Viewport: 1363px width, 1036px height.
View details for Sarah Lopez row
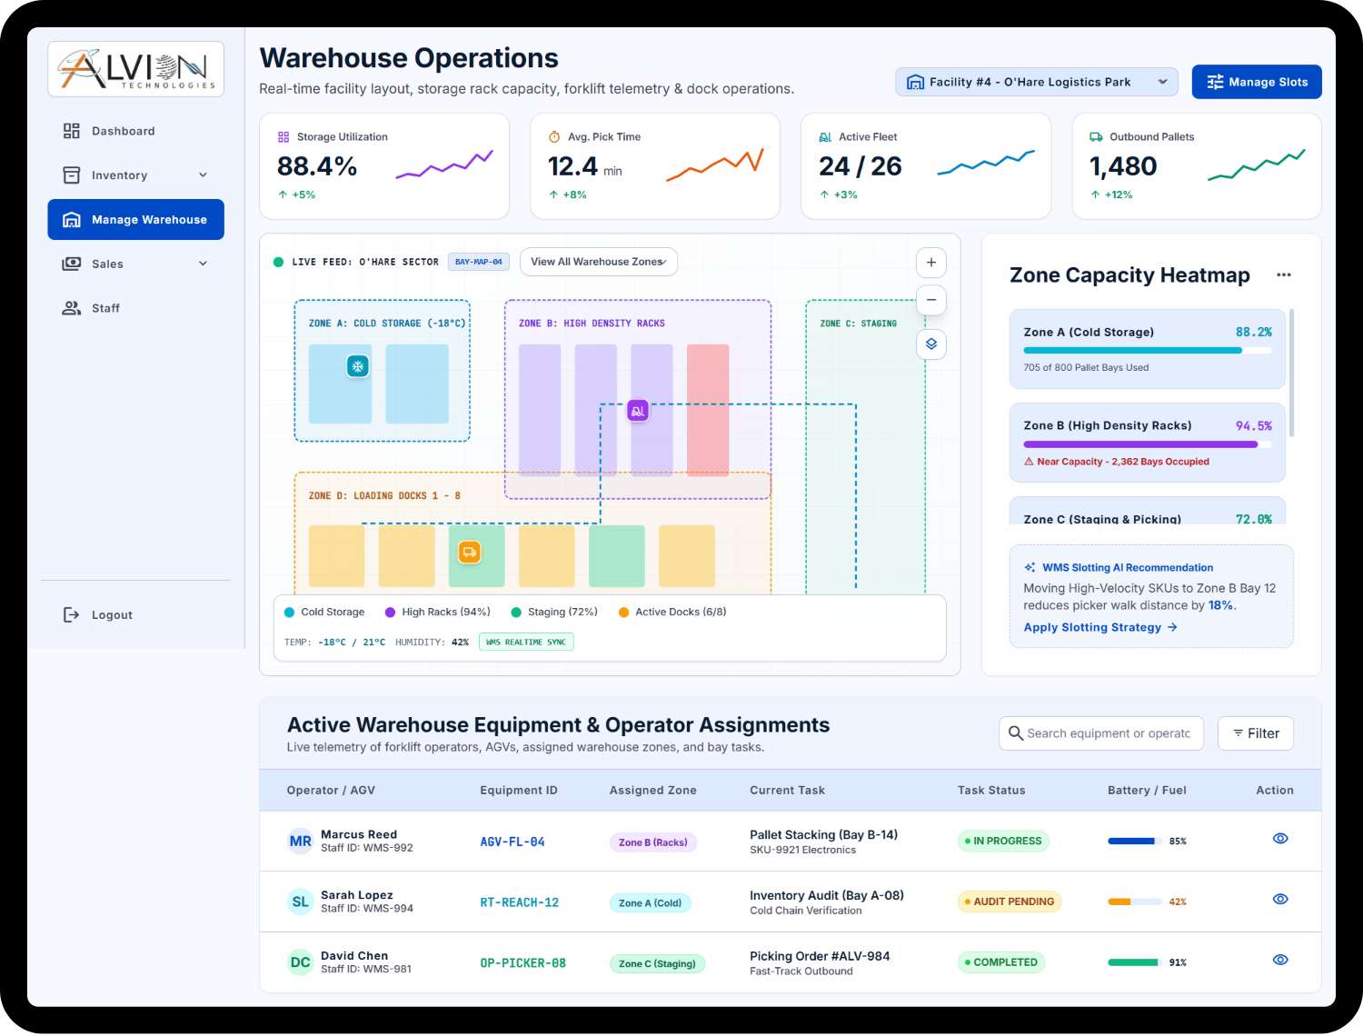(x=1280, y=900)
